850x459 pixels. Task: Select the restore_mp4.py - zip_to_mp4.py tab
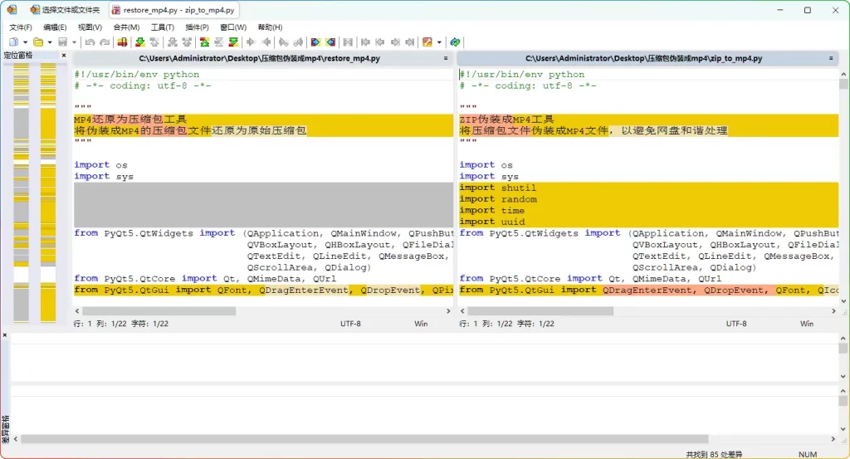tap(173, 10)
